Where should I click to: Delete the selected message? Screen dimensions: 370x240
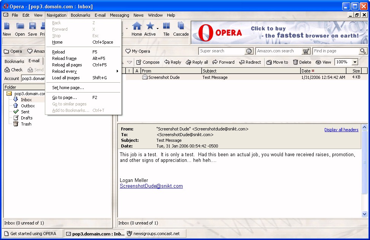pyautogui.click(x=302, y=62)
